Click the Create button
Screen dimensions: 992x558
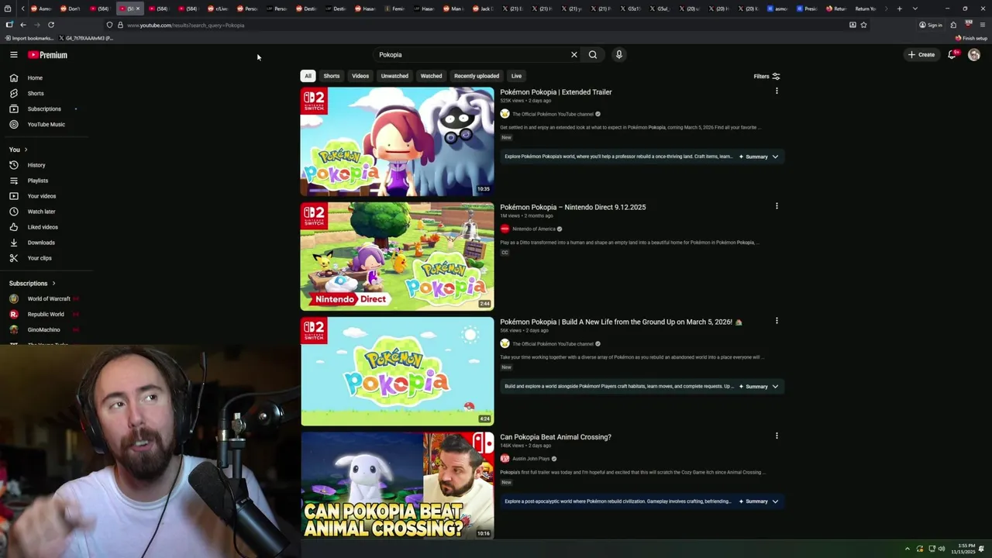[921, 55]
